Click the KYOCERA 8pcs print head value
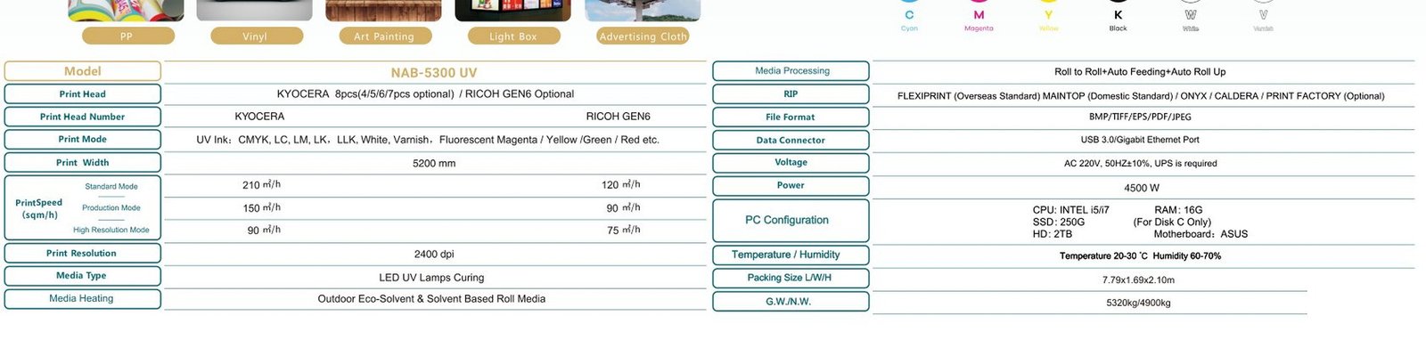The width and height of the screenshot is (1426, 348). point(425,93)
